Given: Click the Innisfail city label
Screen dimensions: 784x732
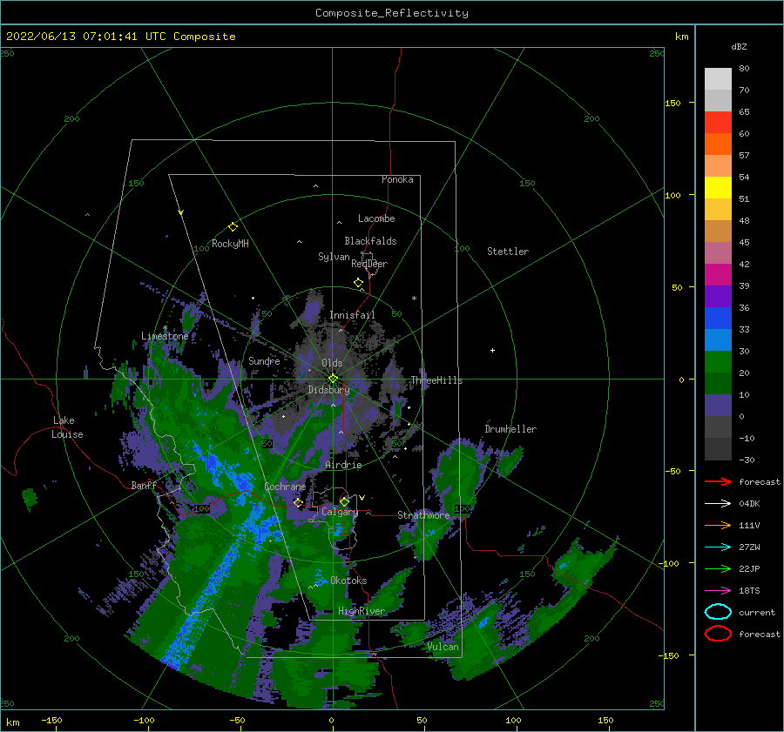Looking at the screenshot, I should coord(352,315).
